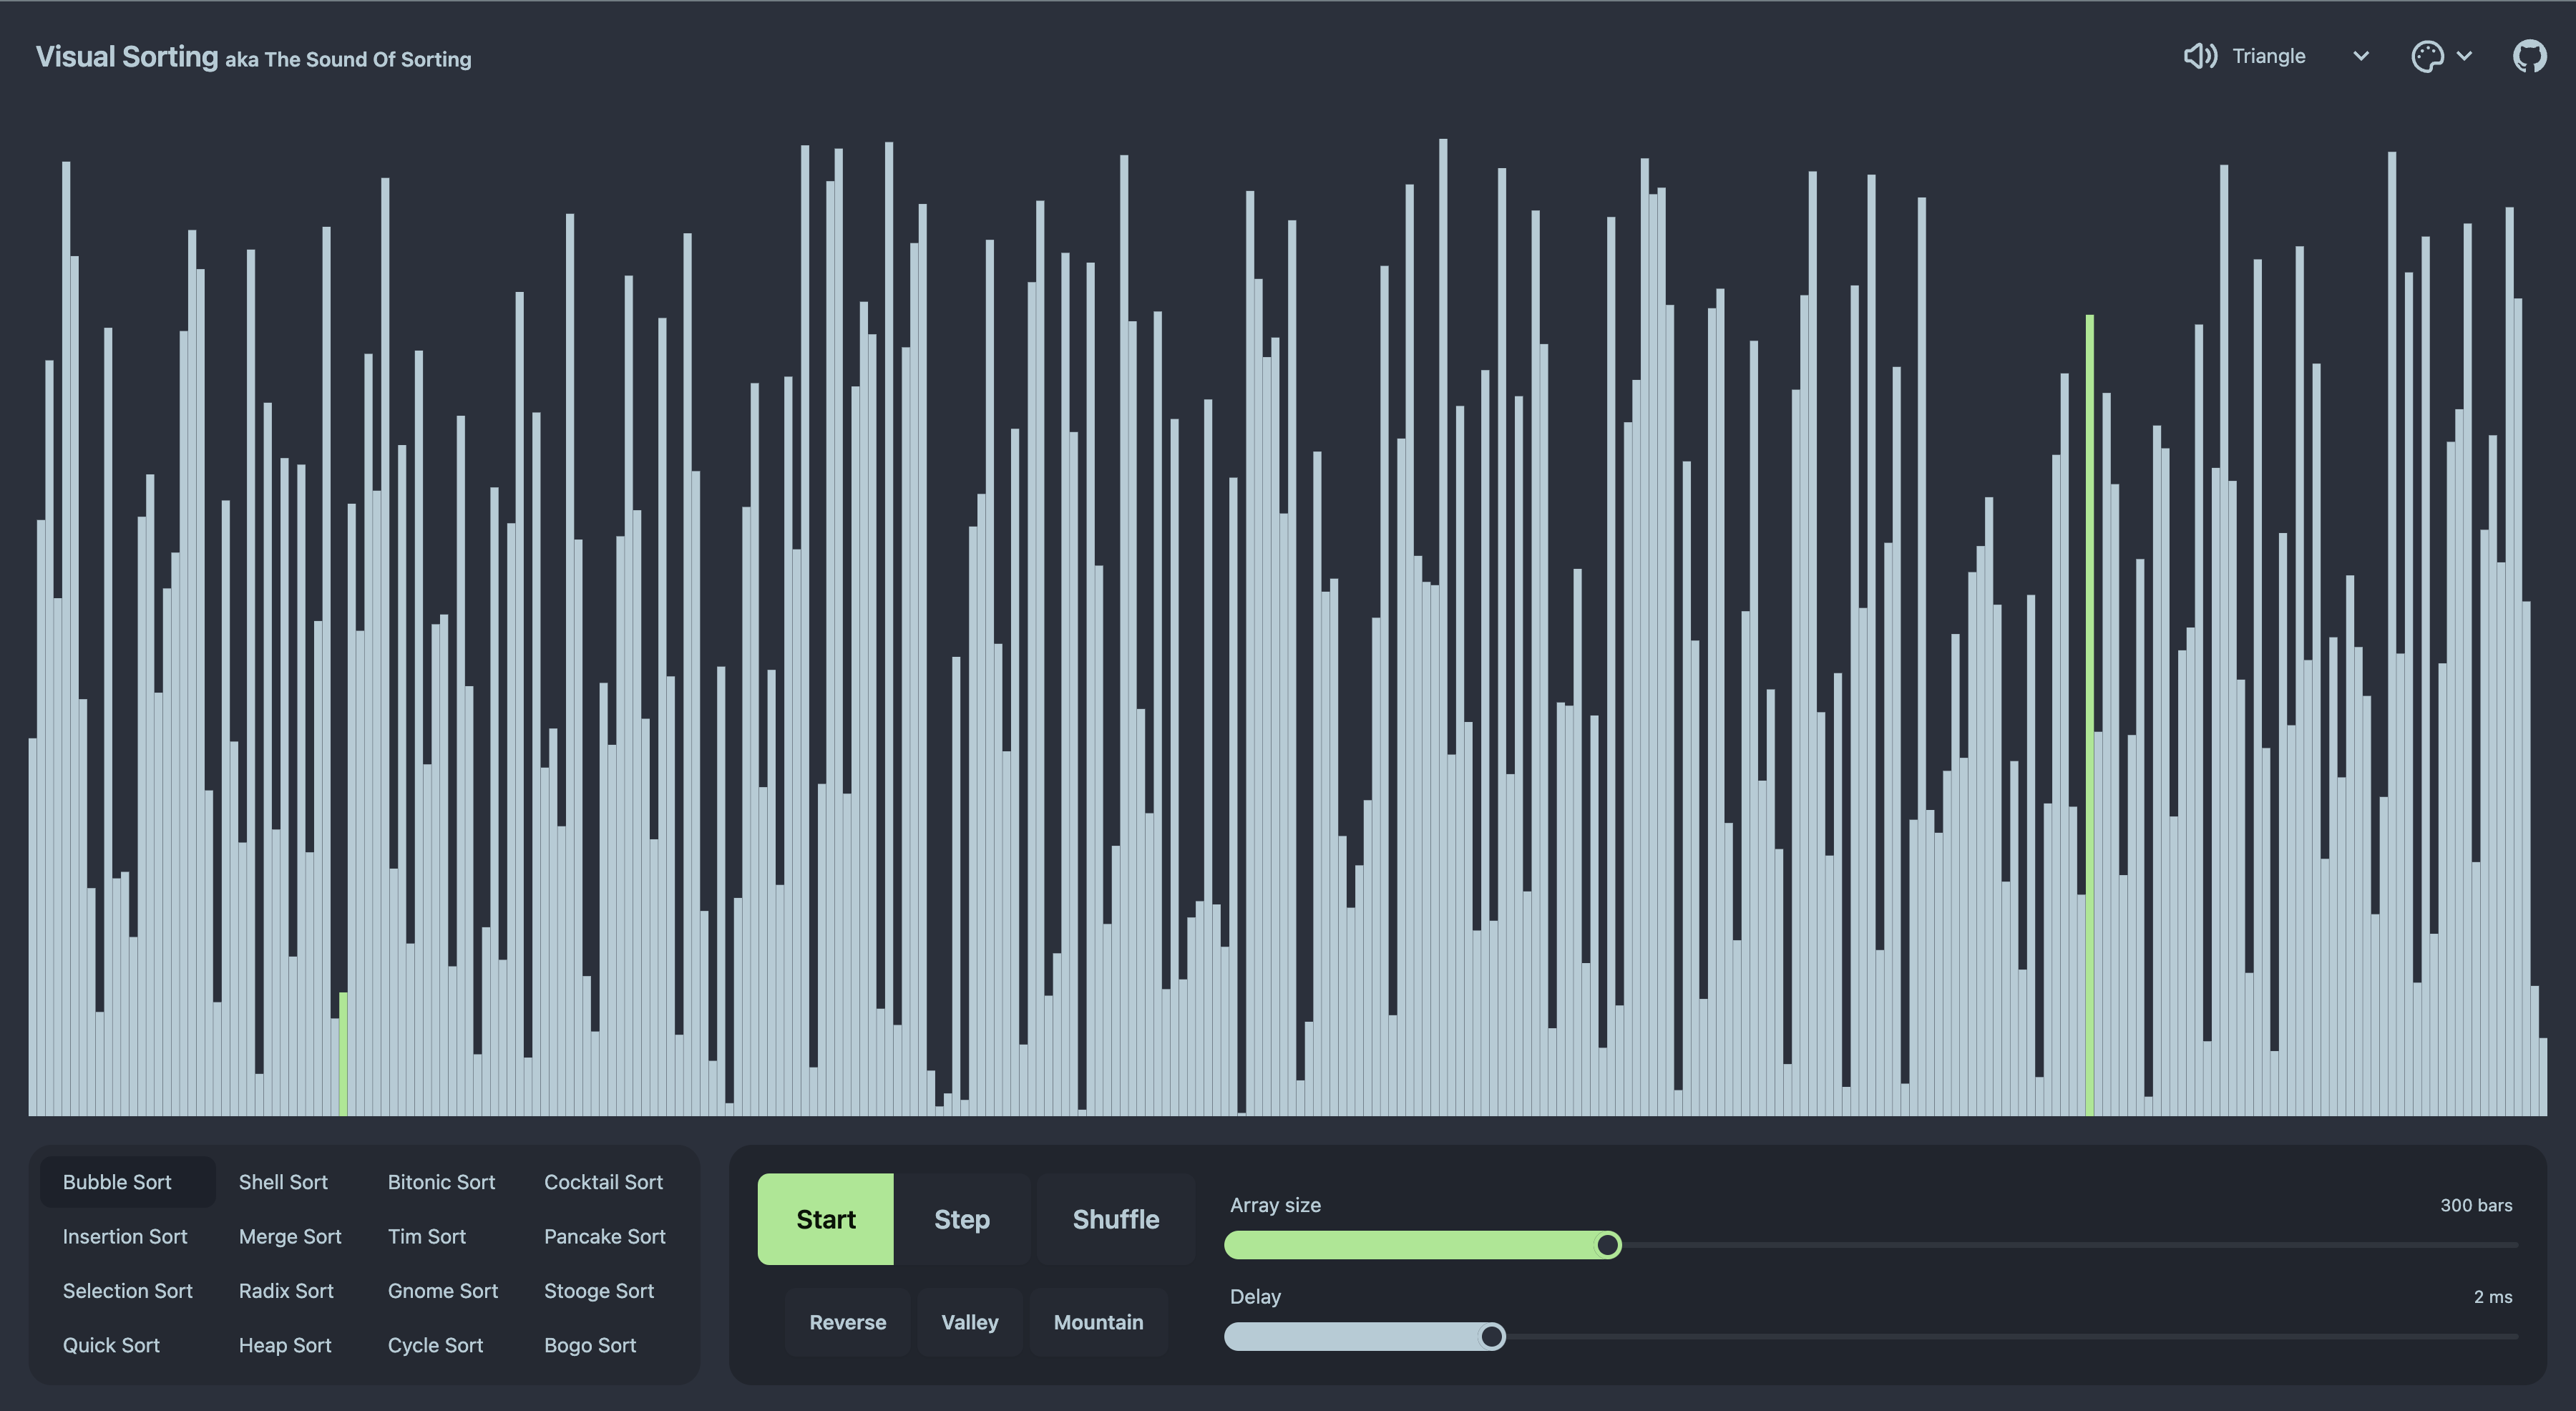Click the Visual Sorting title

tap(127, 57)
